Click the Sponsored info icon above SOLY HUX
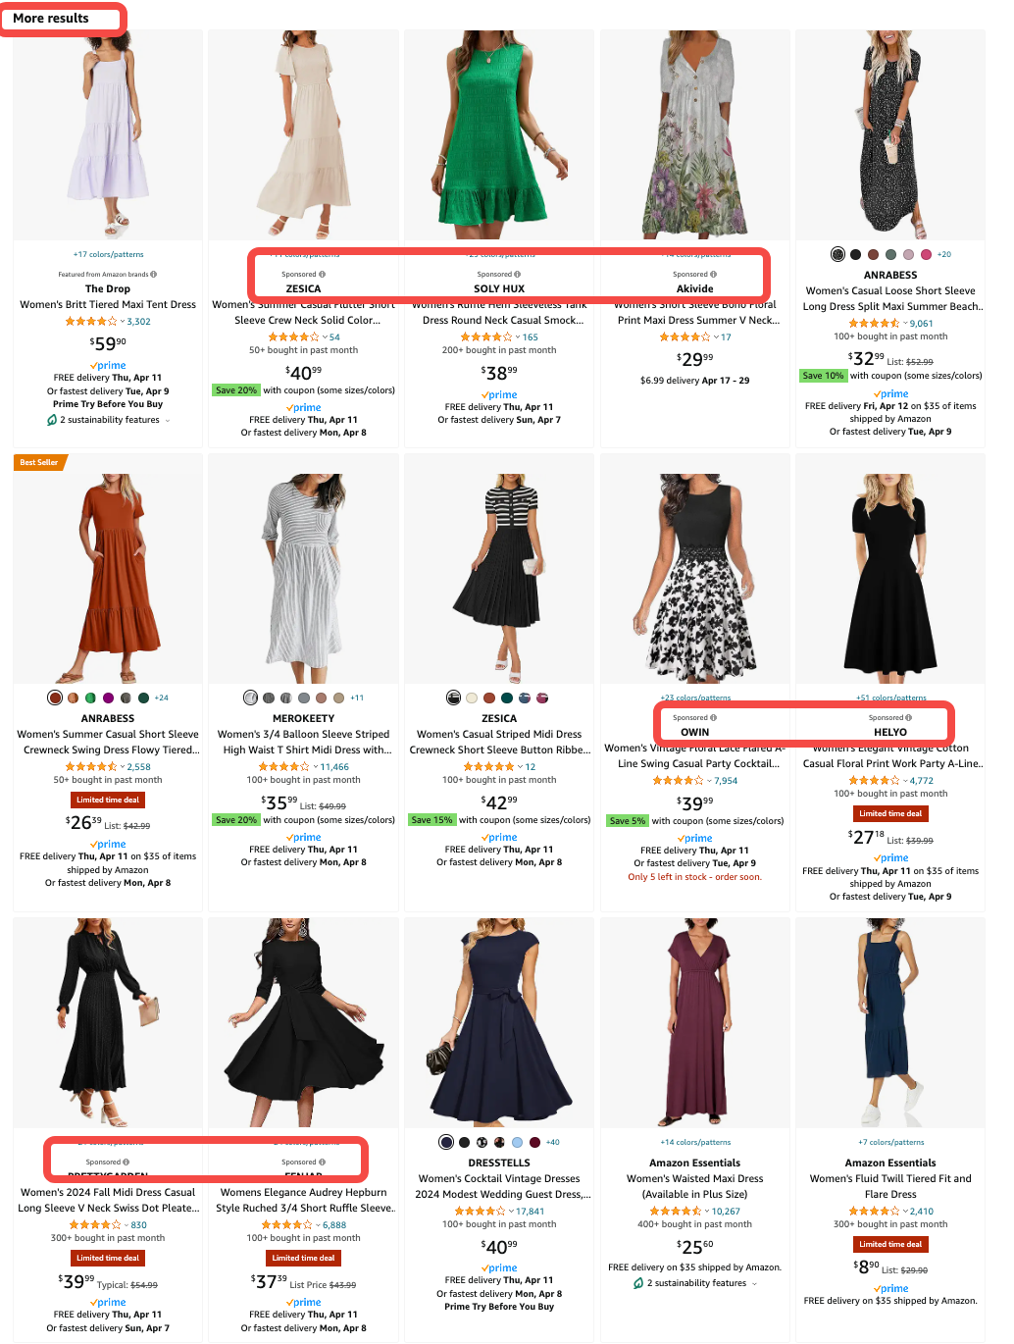This screenshot has height=1344, width=1014. tap(518, 275)
